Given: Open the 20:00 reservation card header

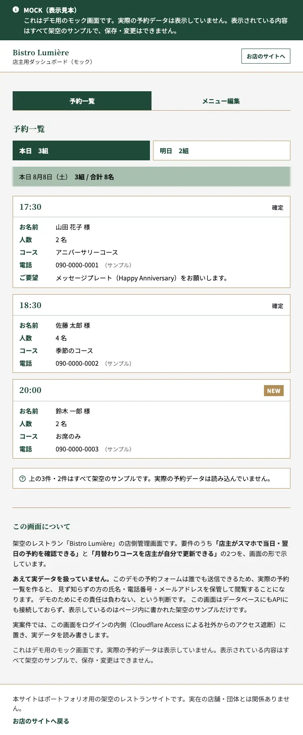Looking at the screenshot, I should pos(151,390).
